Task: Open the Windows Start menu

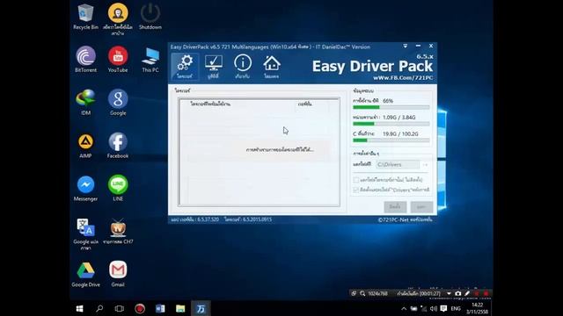Action: tap(80, 308)
